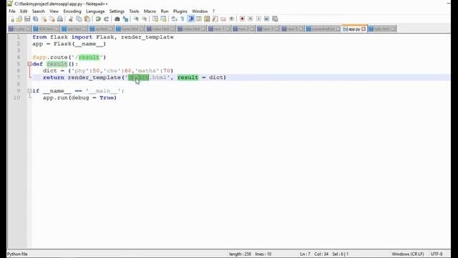Open the question mark help menu
458x258 pixels.
point(213,11)
